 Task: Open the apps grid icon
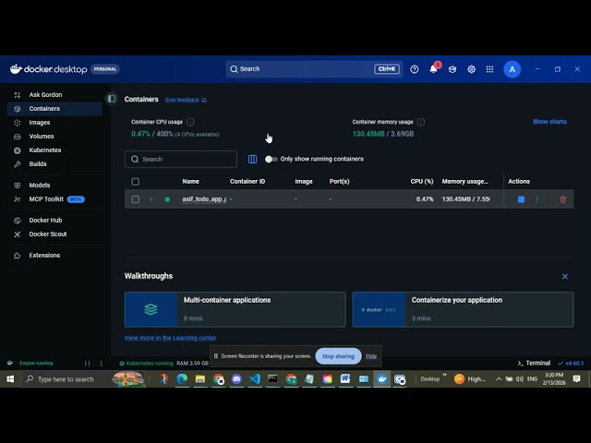pyautogui.click(x=489, y=69)
